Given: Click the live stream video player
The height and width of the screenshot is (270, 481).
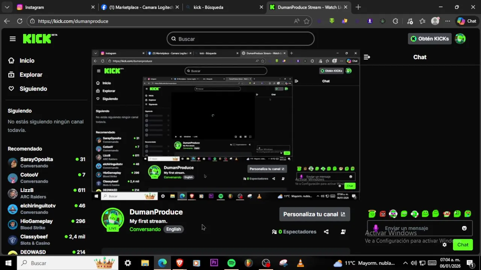Looking at the screenshot, I should pyautogui.click(x=226, y=125).
